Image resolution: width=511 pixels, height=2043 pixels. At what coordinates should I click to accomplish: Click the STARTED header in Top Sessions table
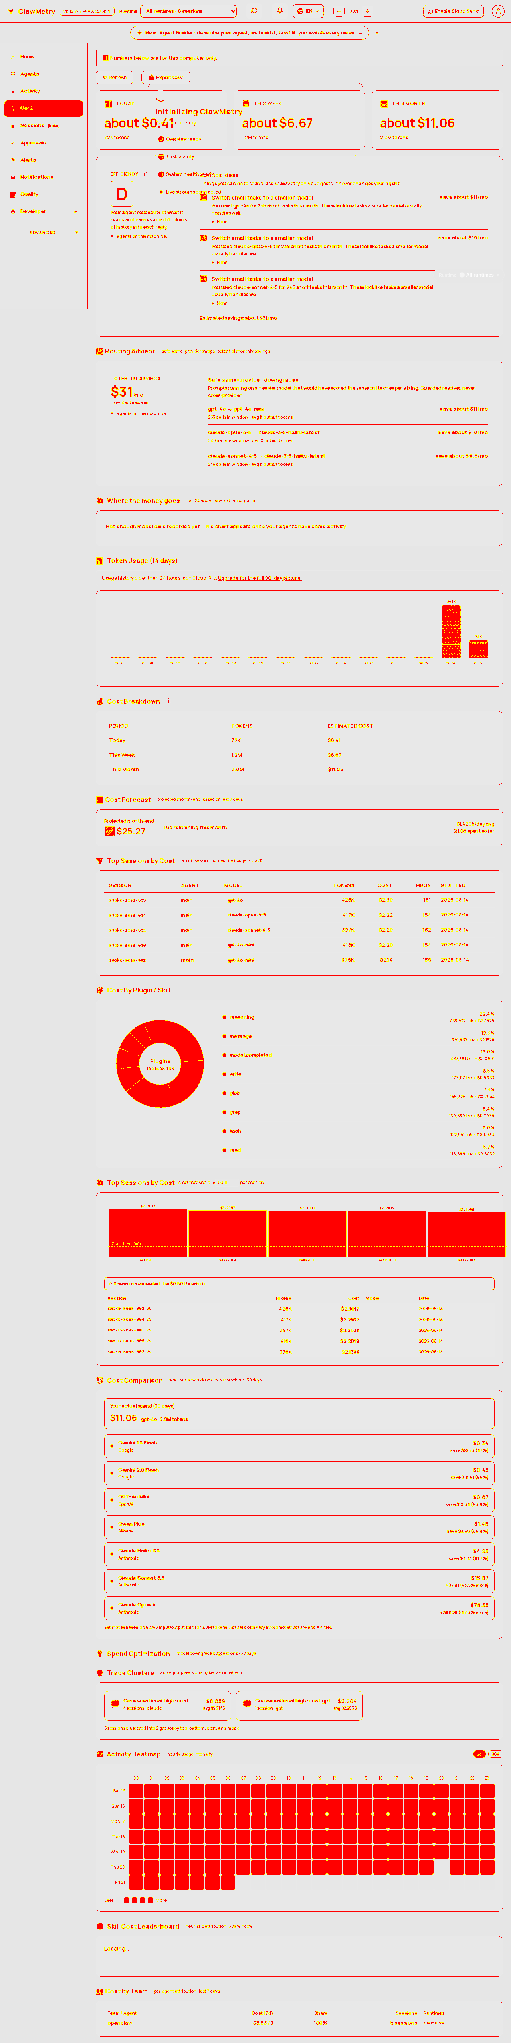click(x=453, y=885)
